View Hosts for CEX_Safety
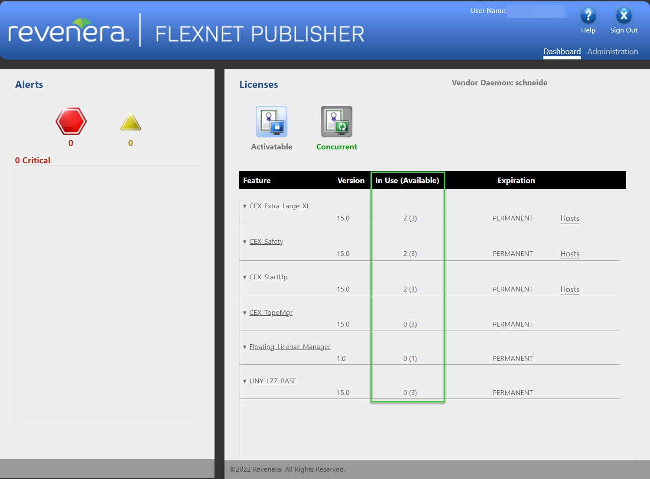 point(570,254)
